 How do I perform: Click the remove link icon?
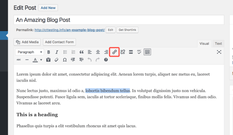(x=123, y=52)
